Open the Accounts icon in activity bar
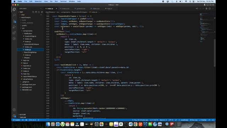 [x=14, y=110]
